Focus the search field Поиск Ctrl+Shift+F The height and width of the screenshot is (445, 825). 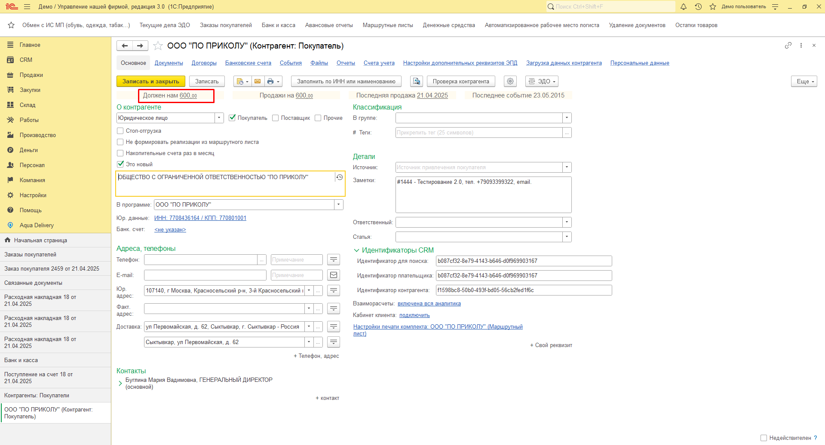611,6
